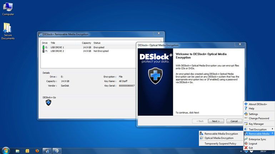Open the Computer desktop icon
Image resolution: width=275 pixels, height=154 pixels.
click(8, 8)
